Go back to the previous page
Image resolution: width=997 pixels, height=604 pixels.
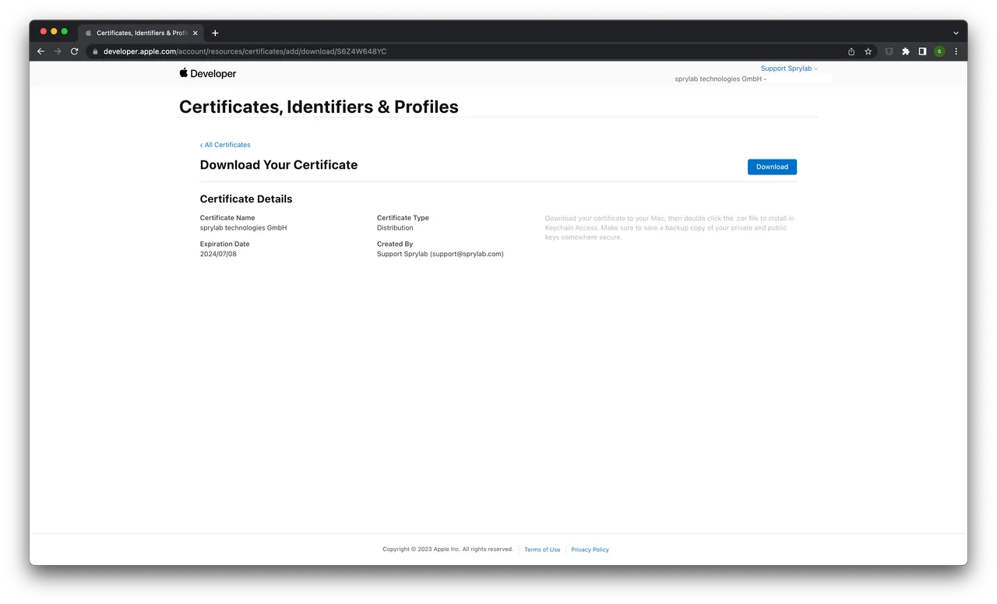coord(41,51)
